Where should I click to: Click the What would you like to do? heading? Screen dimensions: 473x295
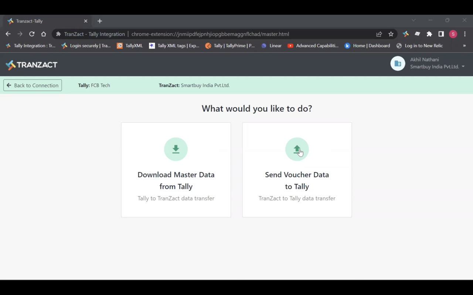tap(257, 108)
